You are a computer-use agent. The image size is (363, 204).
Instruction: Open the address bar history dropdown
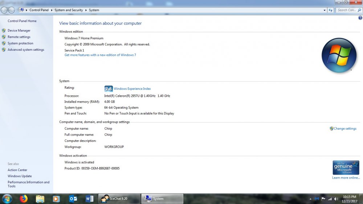324,10
